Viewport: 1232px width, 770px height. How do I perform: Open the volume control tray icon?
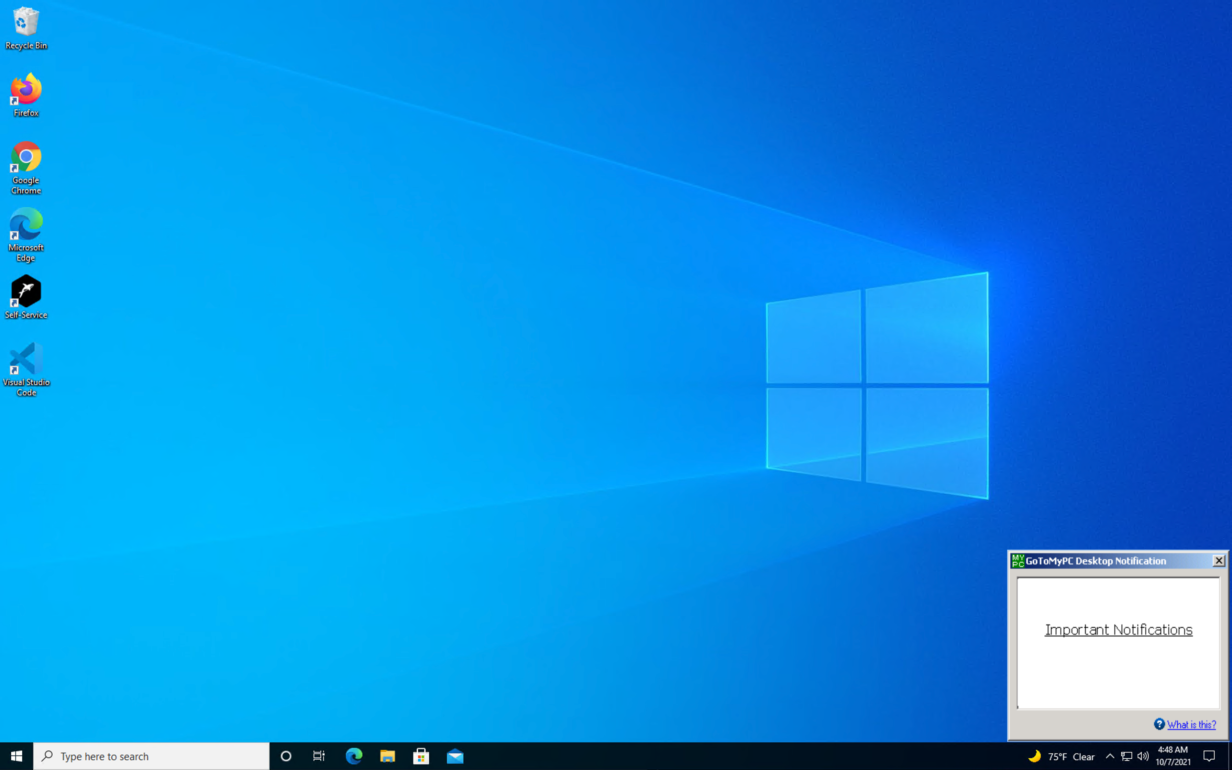click(1143, 756)
